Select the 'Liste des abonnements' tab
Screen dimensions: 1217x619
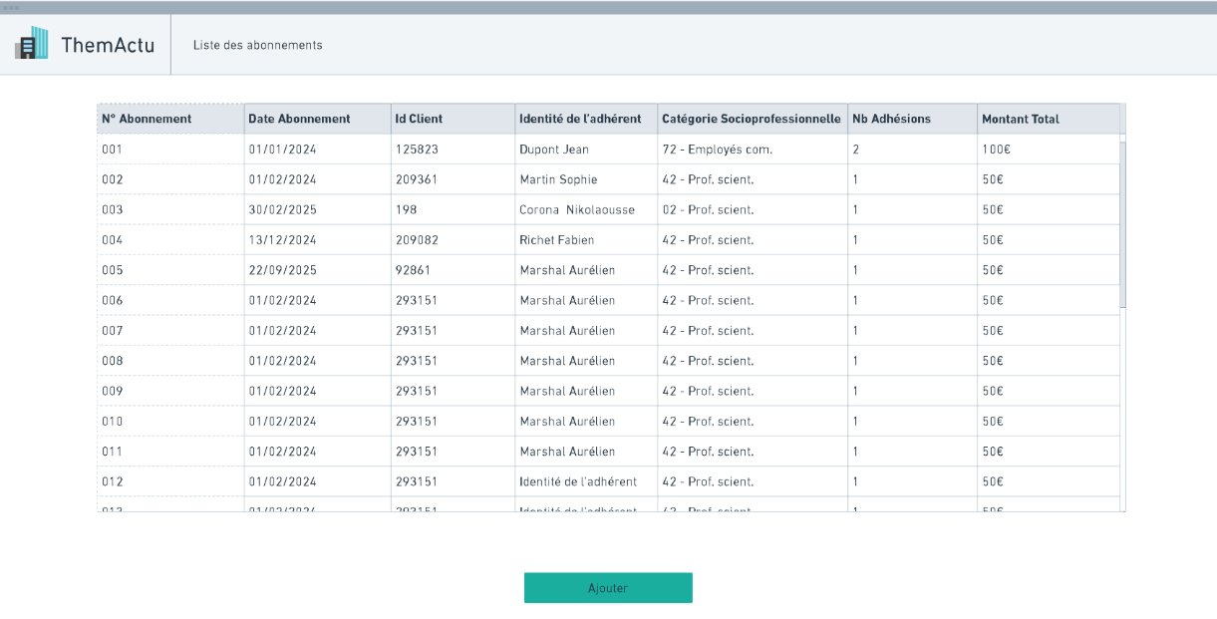[x=257, y=45]
